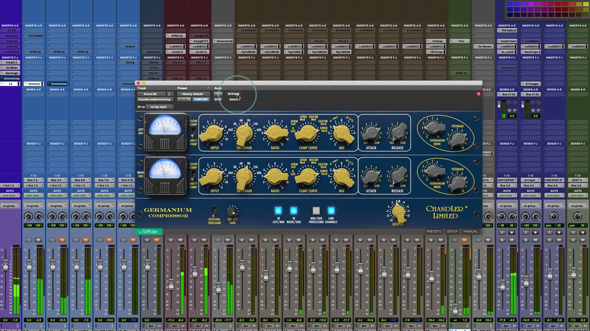This screenshot has height=331, width=590.
Task: Click the EXT. S/C GAIN knob
Action: point(232,211)
